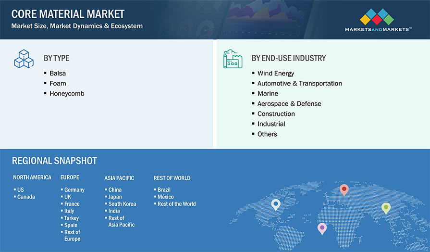The height and width of the screenshot is (252, 430).
Task: Click Germany in the Europe list
Action: [74, 190]
